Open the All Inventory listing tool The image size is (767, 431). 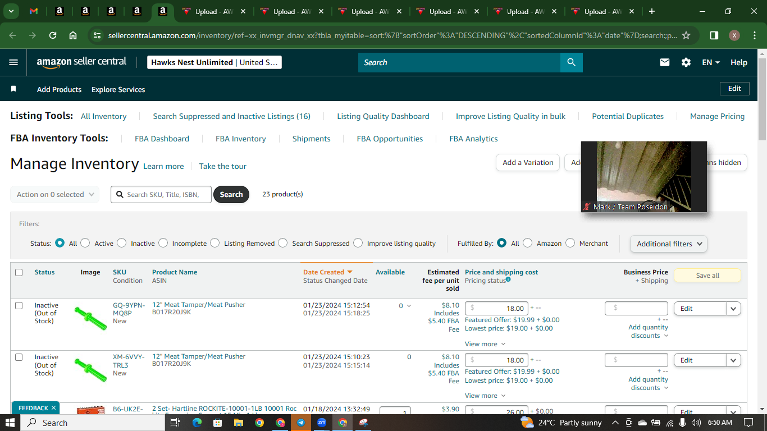(x=104, y=116)
